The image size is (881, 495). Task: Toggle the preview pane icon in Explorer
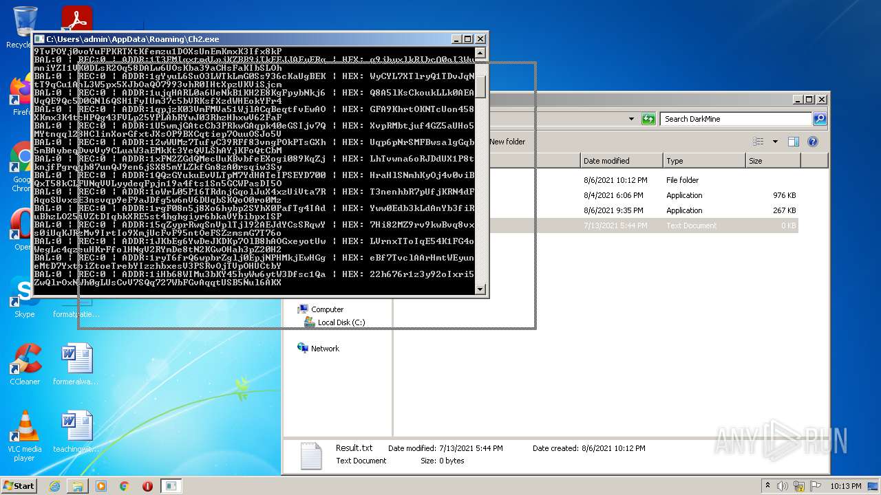[793, 142]
